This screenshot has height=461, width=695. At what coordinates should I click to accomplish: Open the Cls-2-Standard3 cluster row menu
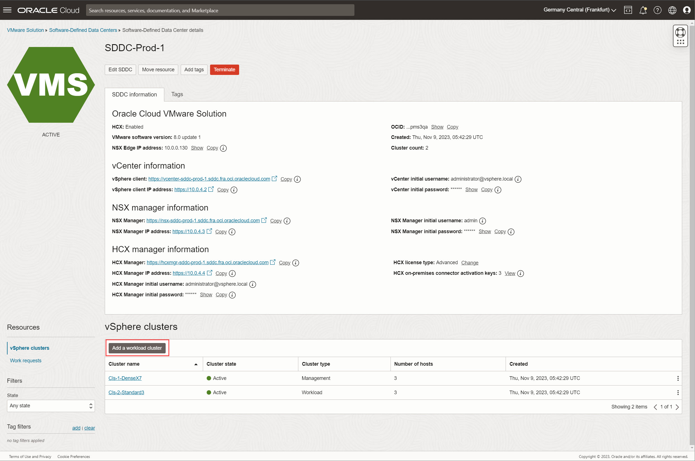click(x=677, y=393)
